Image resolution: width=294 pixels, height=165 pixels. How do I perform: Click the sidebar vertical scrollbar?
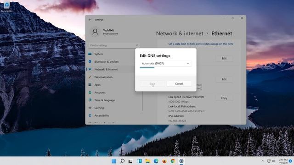click(x=142, y=101)
